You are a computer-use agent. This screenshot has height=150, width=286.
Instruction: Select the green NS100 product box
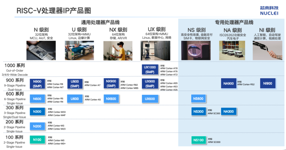[198, 140]
